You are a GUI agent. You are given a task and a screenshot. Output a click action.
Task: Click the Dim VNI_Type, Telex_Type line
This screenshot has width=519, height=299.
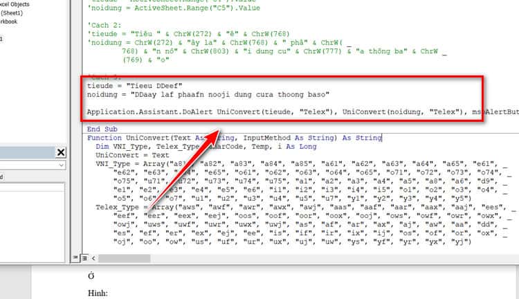(206, 146)
